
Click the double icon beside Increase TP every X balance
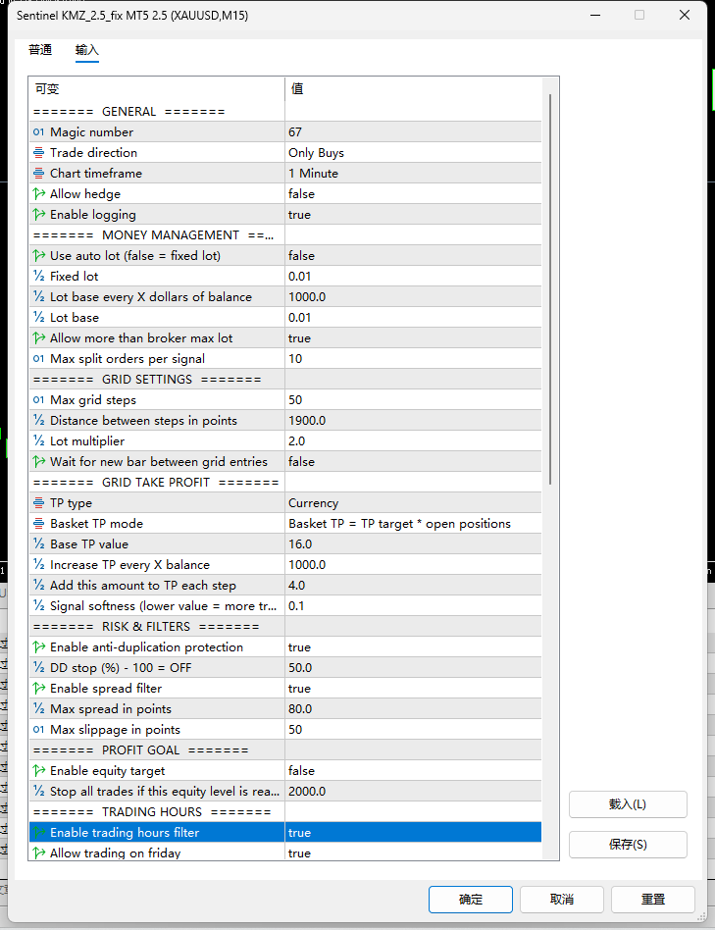click(38, 565)
